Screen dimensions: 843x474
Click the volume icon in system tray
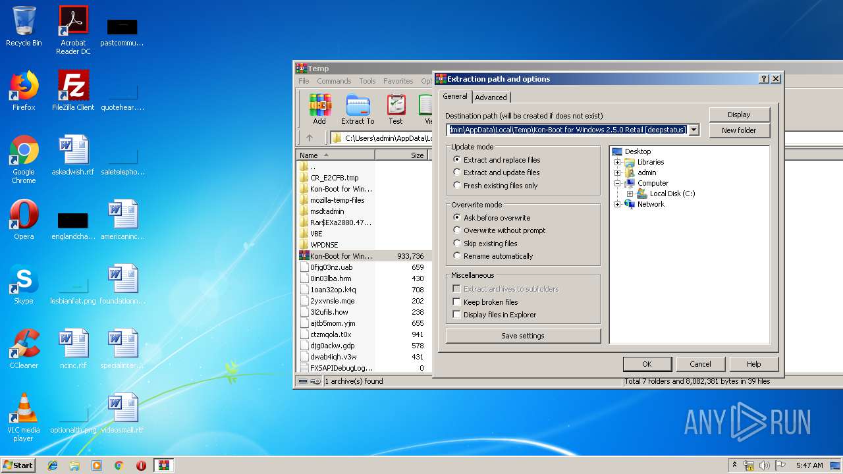point(764,465)
